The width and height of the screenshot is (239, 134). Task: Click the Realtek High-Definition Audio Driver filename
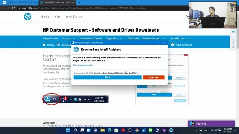point(116,73)
